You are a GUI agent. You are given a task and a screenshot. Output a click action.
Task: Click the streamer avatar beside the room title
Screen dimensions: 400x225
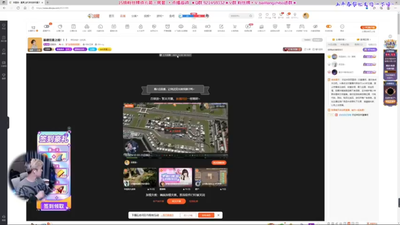click(34, 44)
